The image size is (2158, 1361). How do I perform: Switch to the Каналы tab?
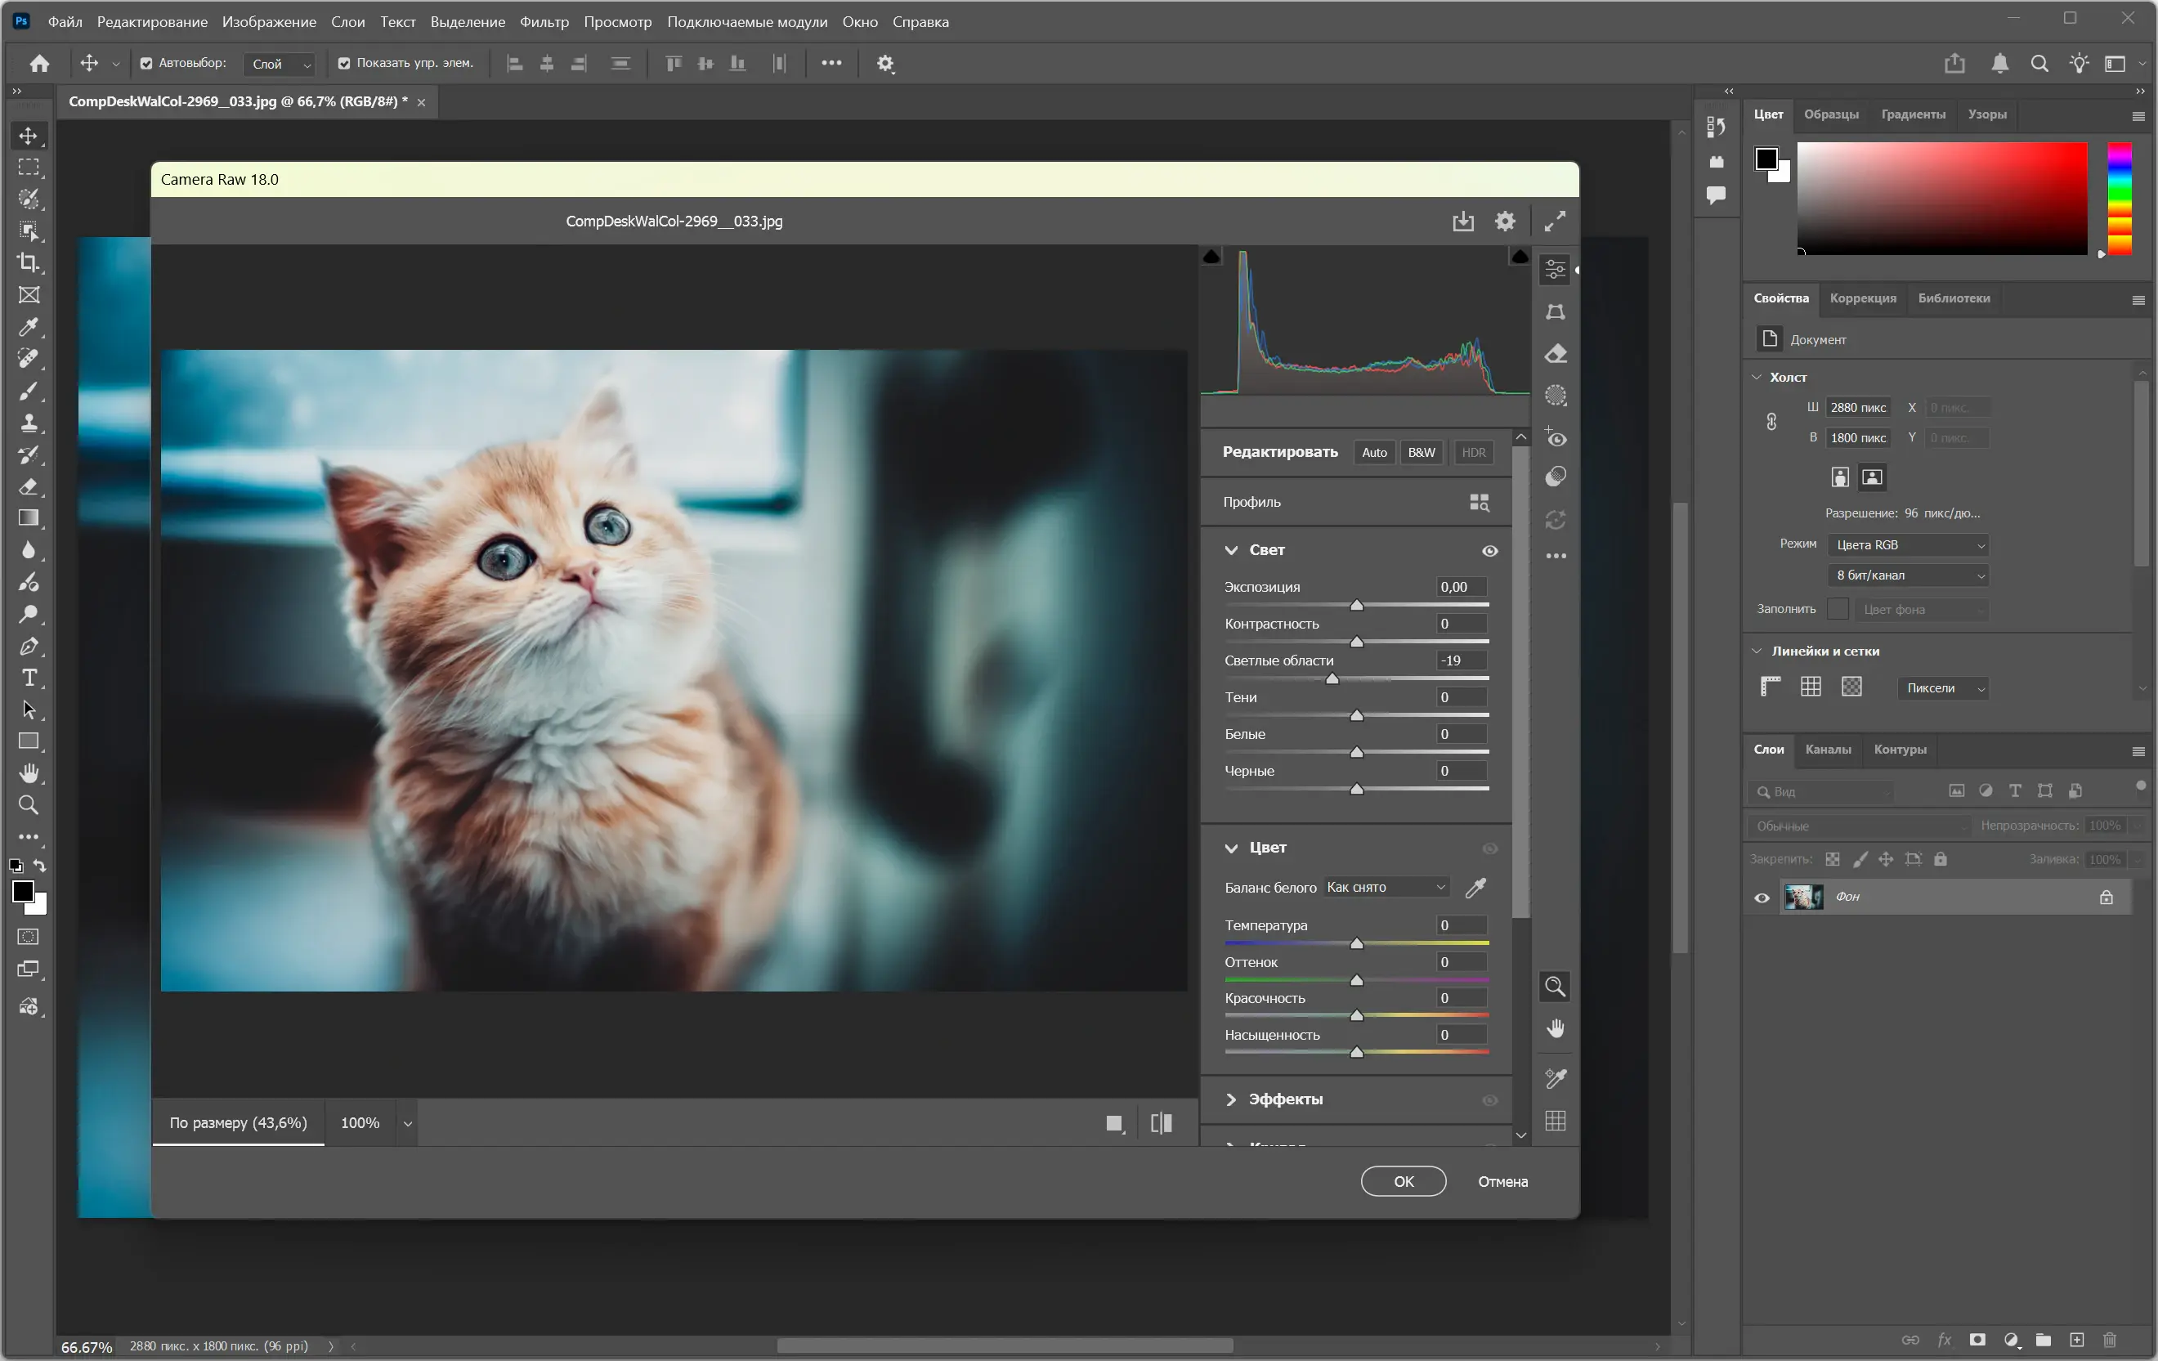point(1827,749)
